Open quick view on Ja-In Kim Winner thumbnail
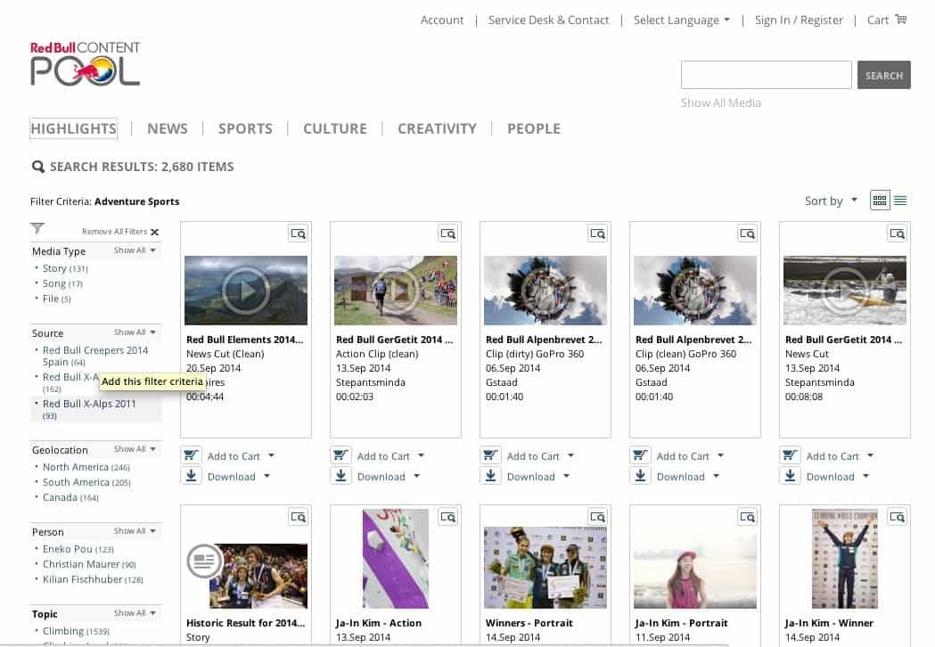The height and width of the screenshot is (647, 935). [x=897, y=516]
